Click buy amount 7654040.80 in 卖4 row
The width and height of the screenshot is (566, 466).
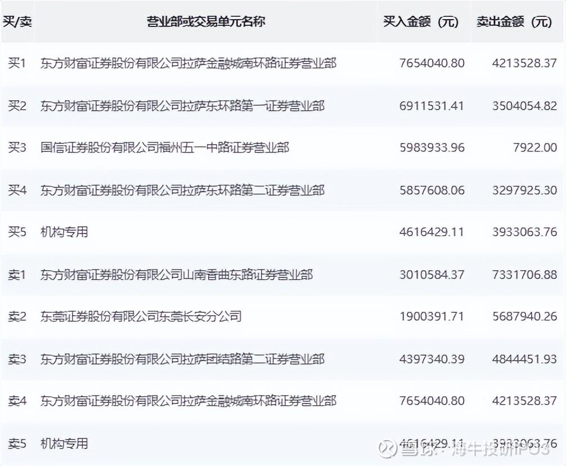coord(432,401)
